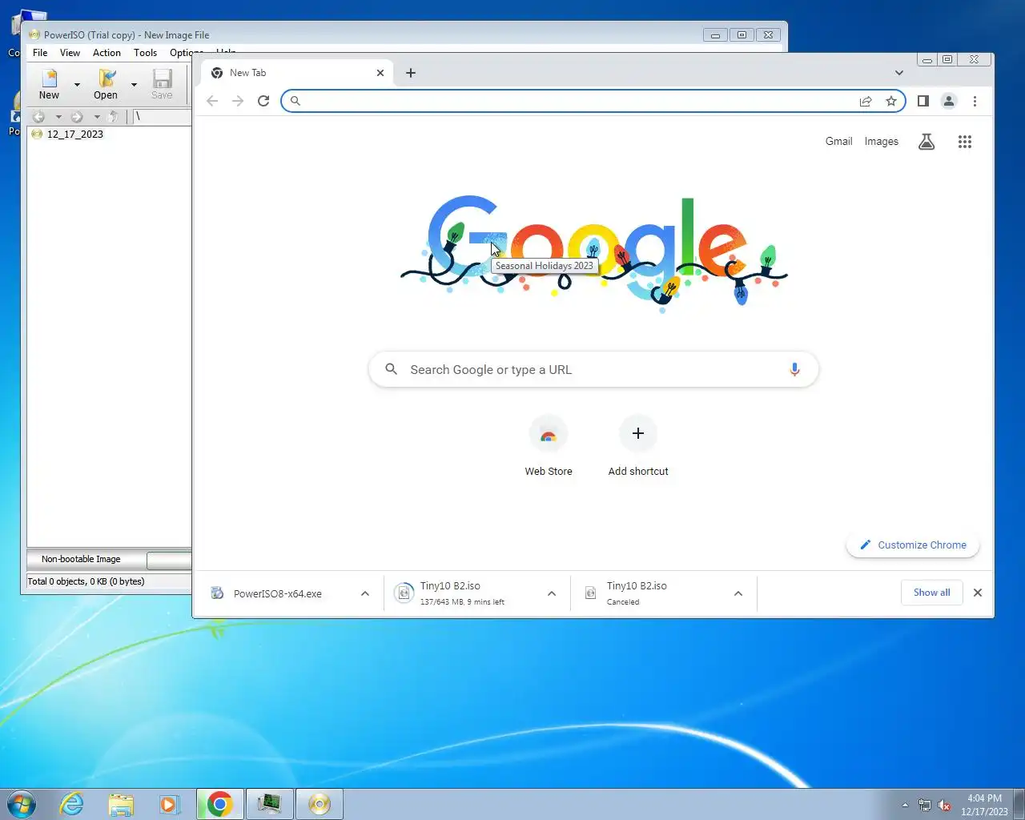Select the New Tab chrome tab

[x=296, y=73]
